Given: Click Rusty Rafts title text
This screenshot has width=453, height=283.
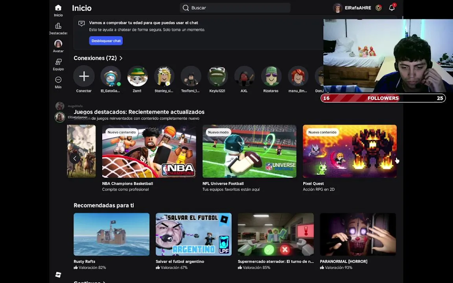Looking at the screenshot, I should [x=85, y=262].
